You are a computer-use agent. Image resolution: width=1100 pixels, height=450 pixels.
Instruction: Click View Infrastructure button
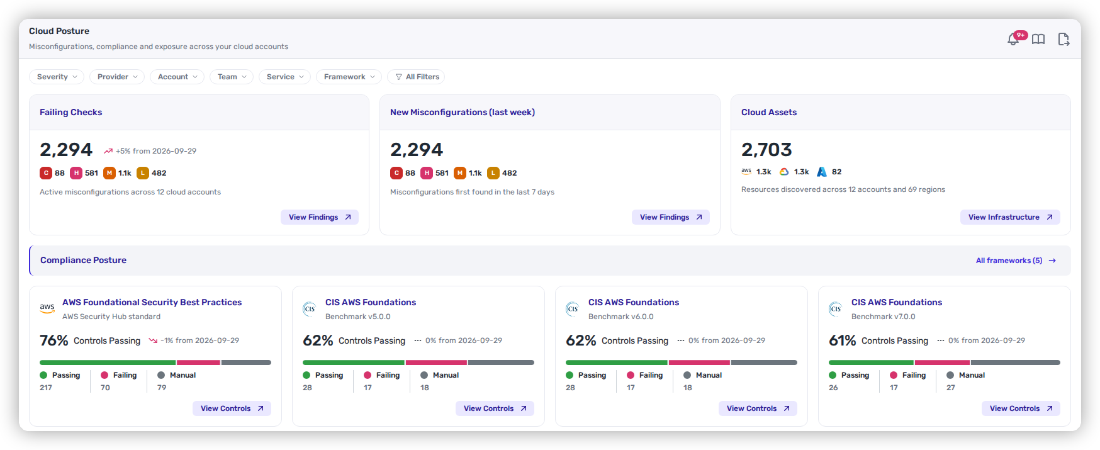[x=1010, y=217]
